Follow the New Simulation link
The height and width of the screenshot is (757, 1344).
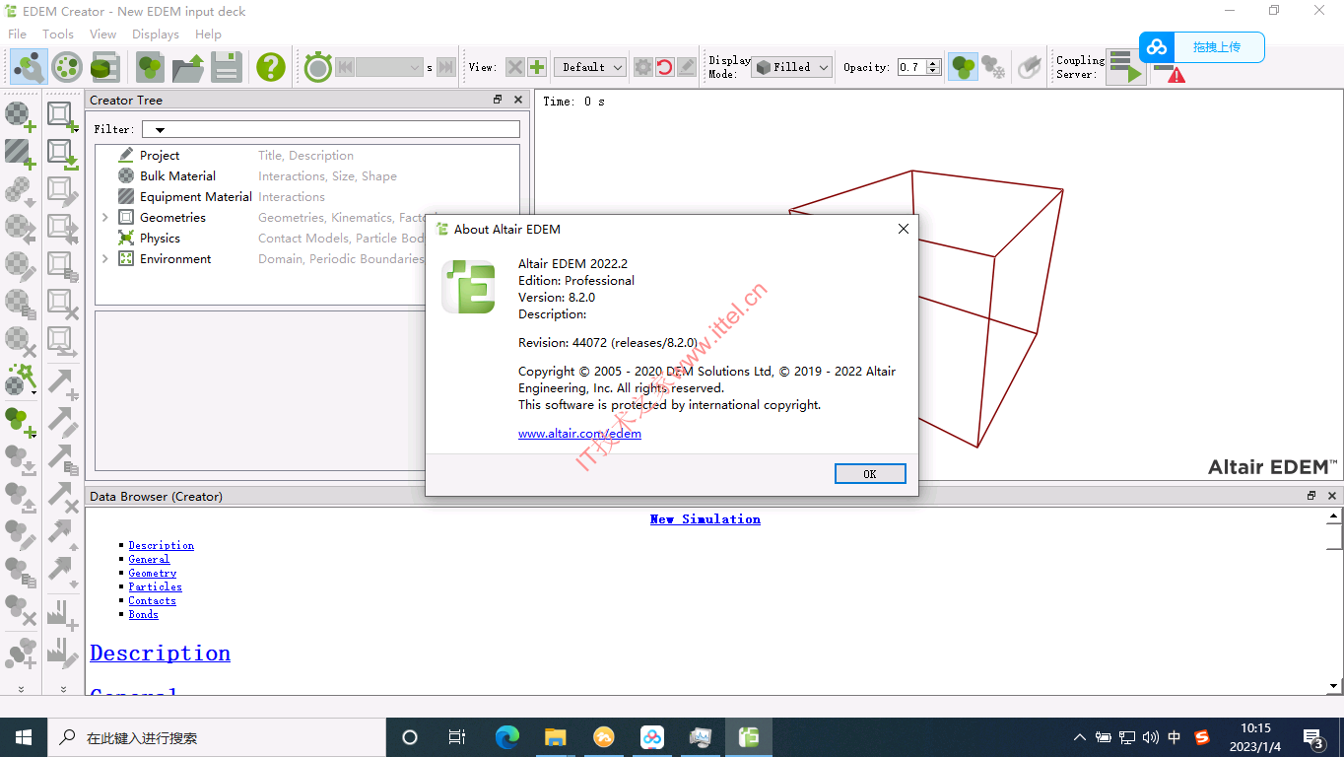[x=706, y=518]
